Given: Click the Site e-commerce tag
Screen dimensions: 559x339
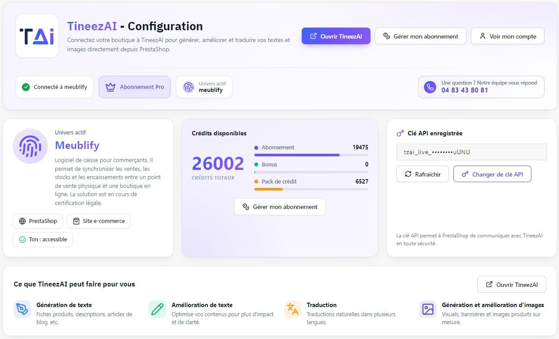Looking at the screenshot, I should click(99, 221).
